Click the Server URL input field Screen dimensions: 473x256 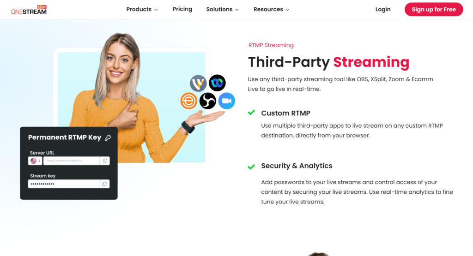click(72, 161)
